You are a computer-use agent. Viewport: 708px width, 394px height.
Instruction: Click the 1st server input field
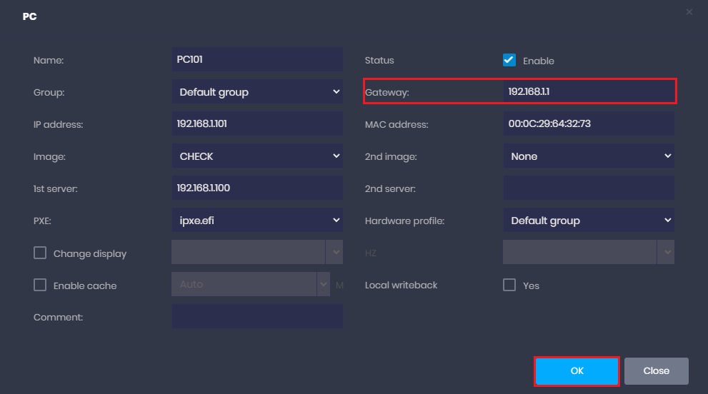point(257,188)
